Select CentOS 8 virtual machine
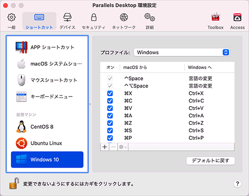 coord(47,127)
